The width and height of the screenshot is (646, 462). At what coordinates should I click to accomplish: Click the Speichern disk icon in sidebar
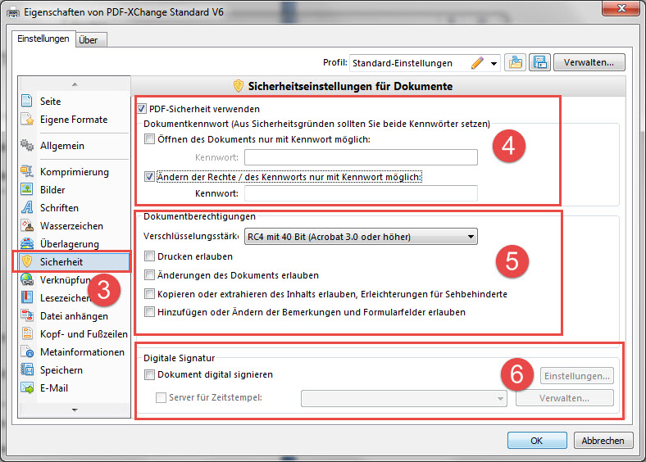27,369
